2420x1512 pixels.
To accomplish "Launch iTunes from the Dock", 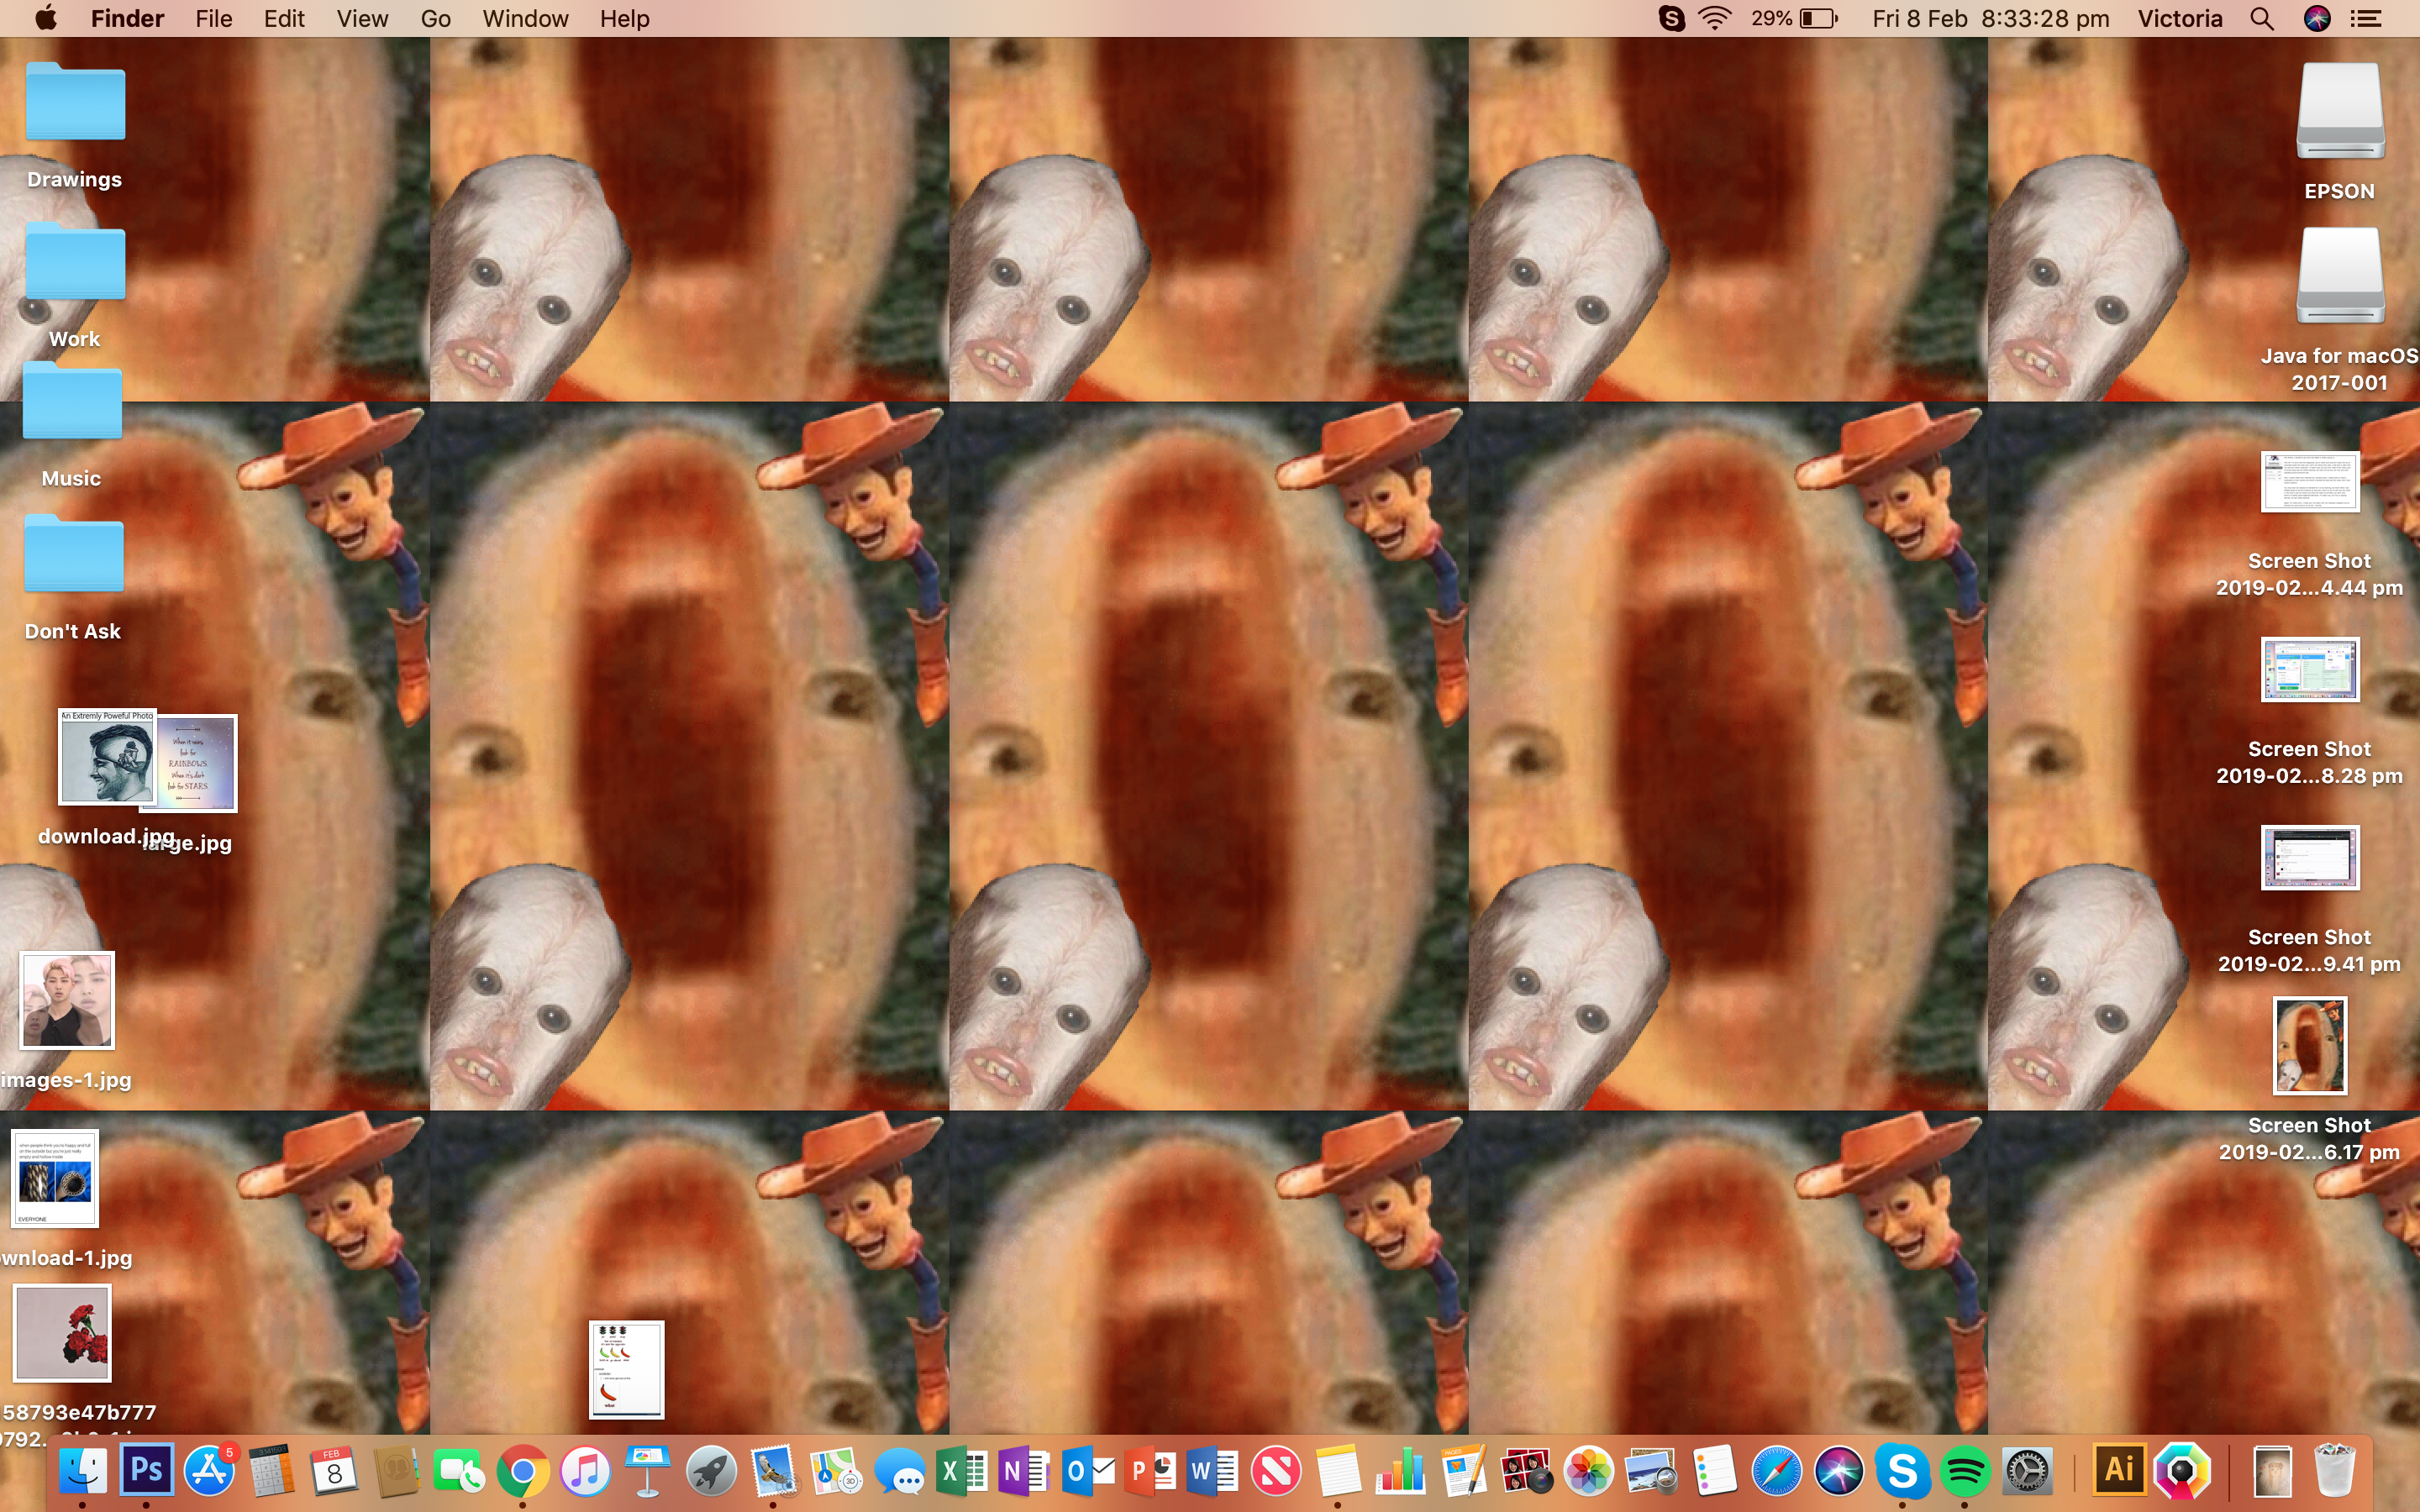I will (585, 1470).
